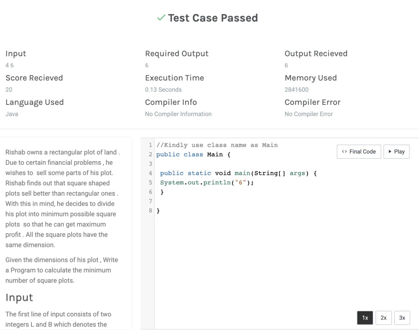Click the public class Main declaration line

point(193,155)
